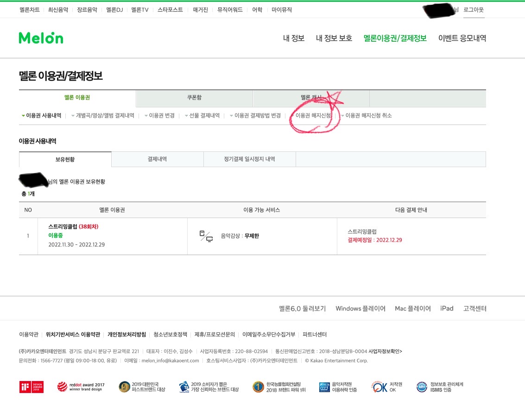Image resolution: width=525 pixels, height=400 pixels.
Task: Click the 다음 결제 안내 column header
Action: click(411, 210)
